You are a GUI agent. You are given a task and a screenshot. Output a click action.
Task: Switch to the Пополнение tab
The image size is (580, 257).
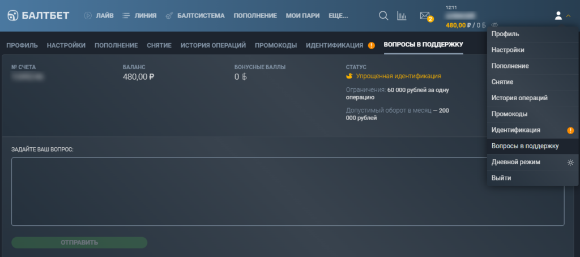(x=116, y=45)
